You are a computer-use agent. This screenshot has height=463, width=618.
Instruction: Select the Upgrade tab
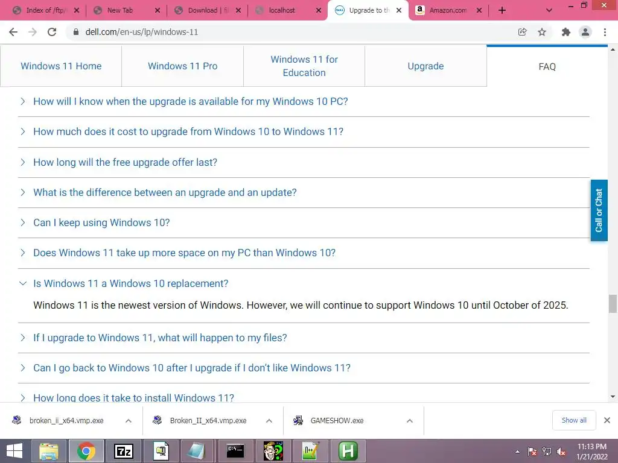point(425,66)
